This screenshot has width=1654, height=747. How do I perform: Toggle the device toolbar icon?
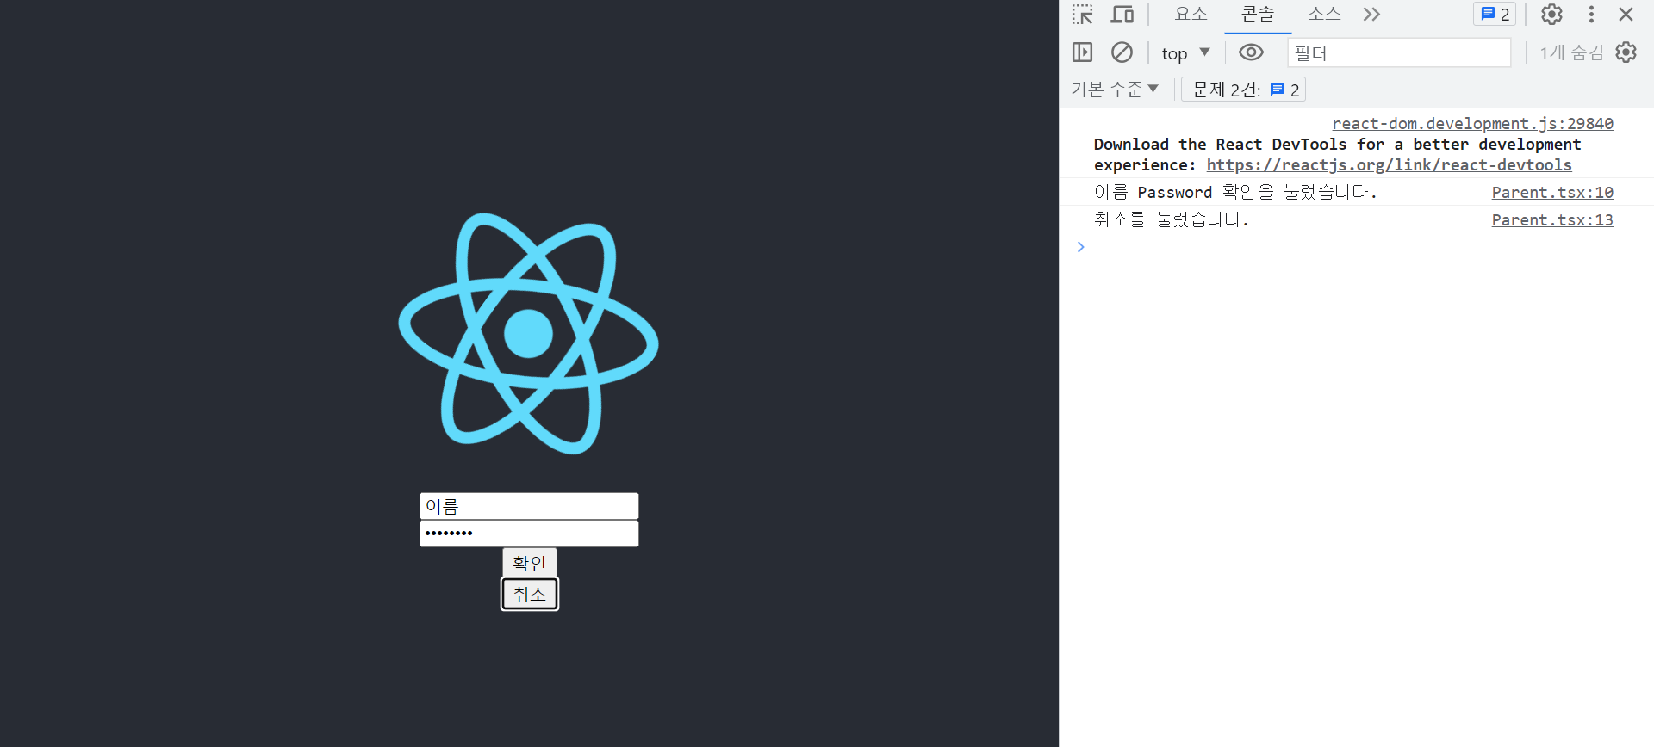pyautogui.click(x=1122, y=15)
